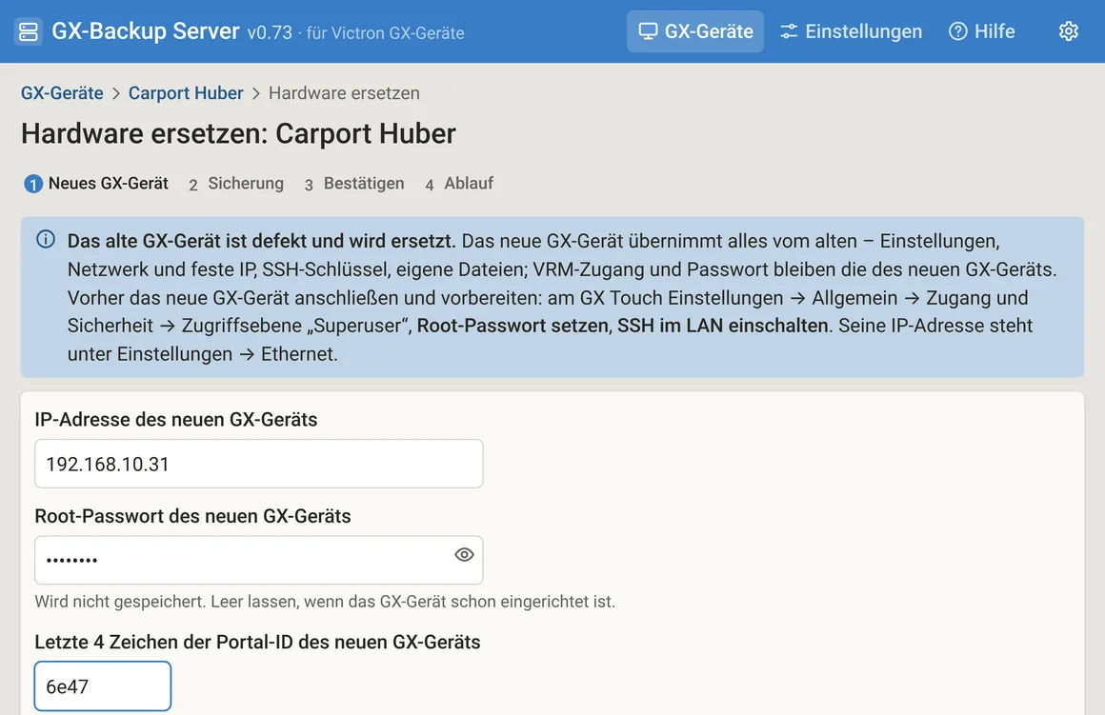Click the label Letzte 4 Zeichen der Portal-ID
The height and width of the screenshot is (715, 1105).
(x=257, y=643)
